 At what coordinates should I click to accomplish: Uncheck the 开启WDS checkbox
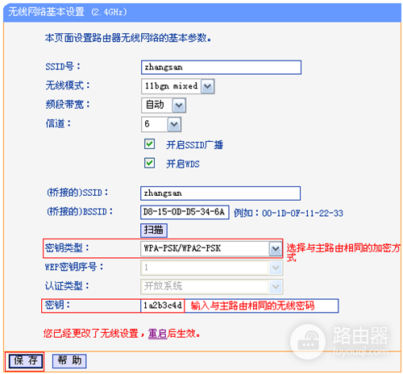click(x=149, y=163)
